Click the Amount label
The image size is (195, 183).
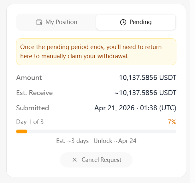29,78
